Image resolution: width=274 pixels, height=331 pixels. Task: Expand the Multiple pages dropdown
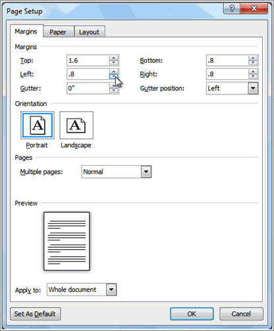pyautogui.click(x=146, y=172)
